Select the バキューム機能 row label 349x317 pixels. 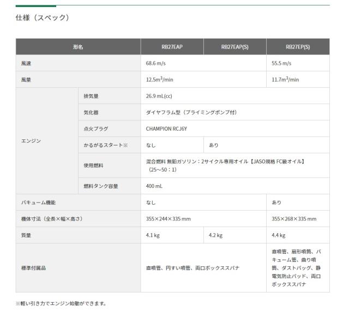(38, 203)
